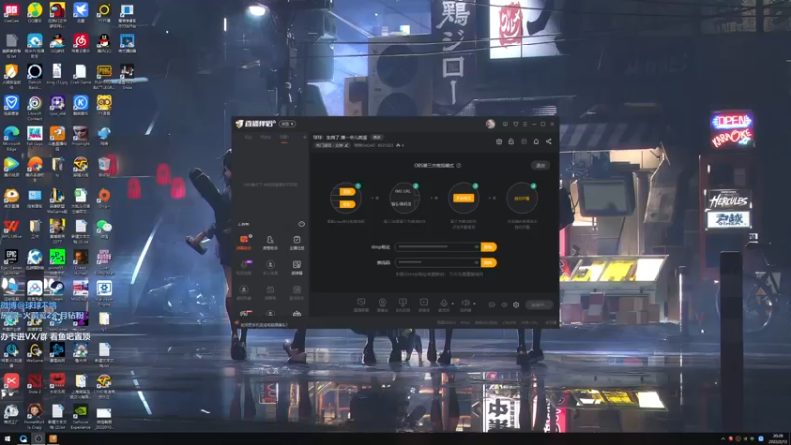Screen dimensions: 791x445
Task: Open settings gear in bottom toolbar
Action: (516, 305)
